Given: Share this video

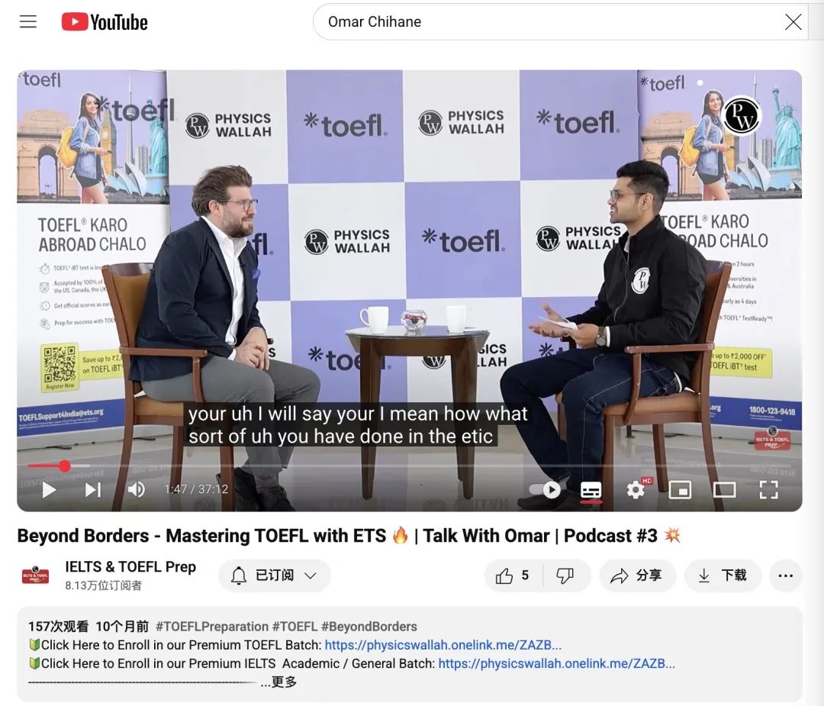Looking at the screenshot, I should [x=636, y=575].
